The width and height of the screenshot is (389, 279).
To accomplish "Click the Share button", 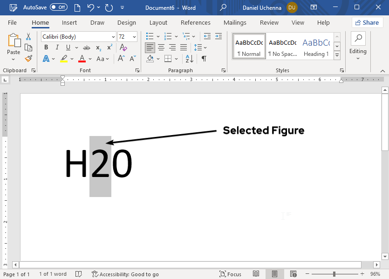I will click(367, 22).
